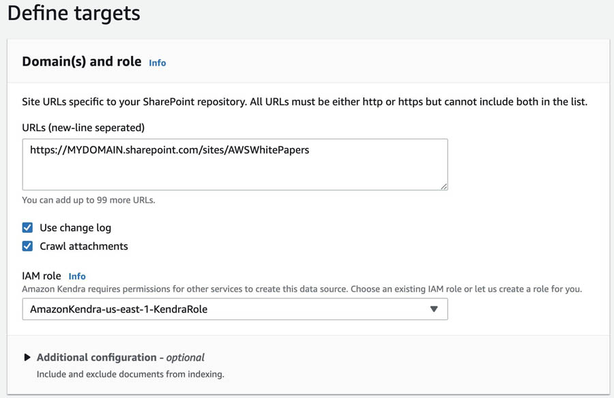This screenshot has width=614, height=398.
Task: Click the IAM role dropdown arrow
Action: 434,309
